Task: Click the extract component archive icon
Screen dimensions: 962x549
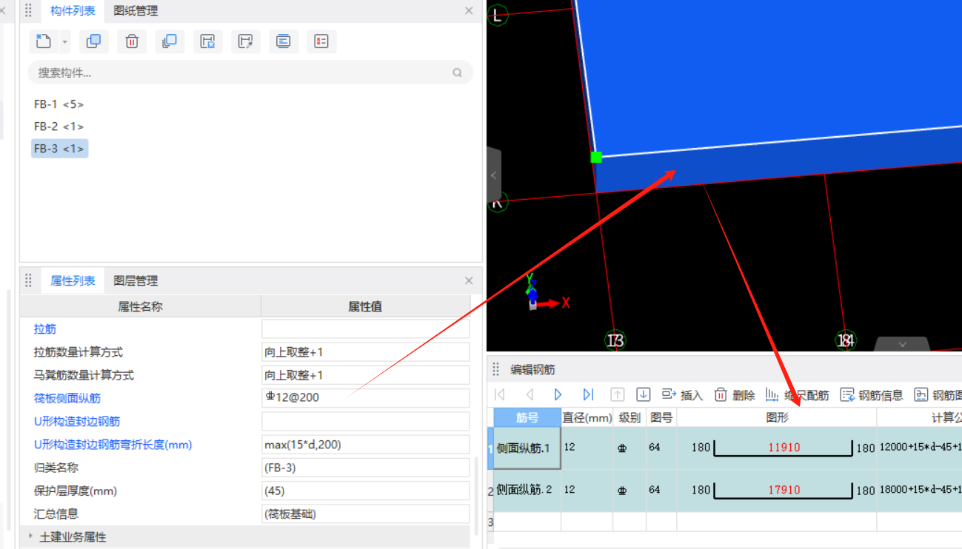Action: click(x=245, y=41)
